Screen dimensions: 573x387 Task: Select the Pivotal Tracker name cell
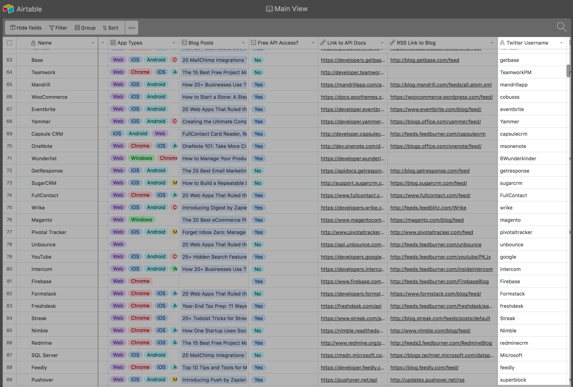coord(57,232)
